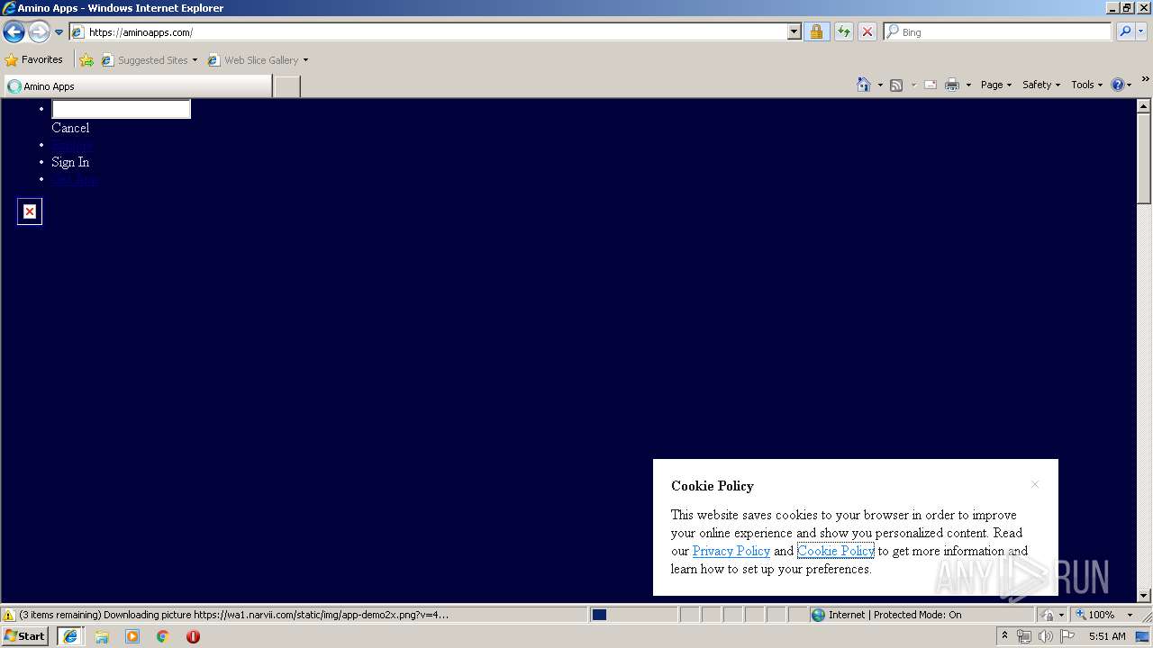1153x648 pixels.
Task: Click the vertical scrollbar up arrow
Action: (x=1144, y=106)
